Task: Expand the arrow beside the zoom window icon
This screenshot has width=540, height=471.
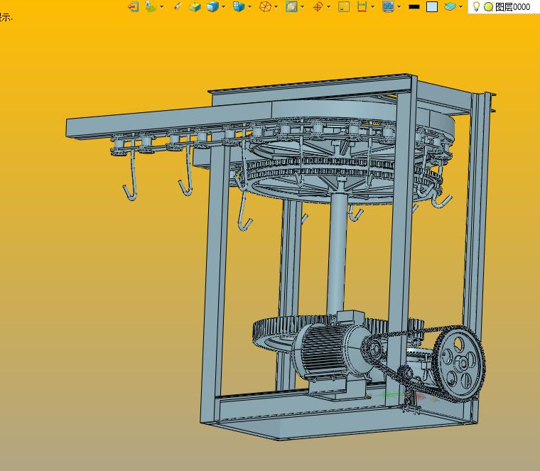Action: coord(303,7)
